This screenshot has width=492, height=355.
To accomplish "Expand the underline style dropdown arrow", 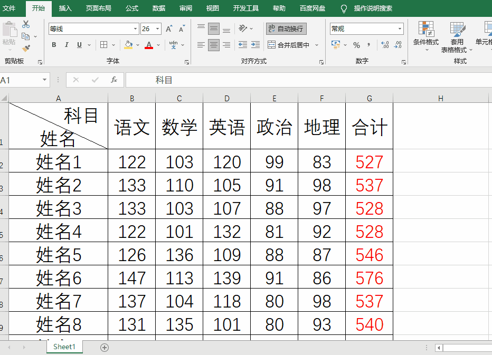I will pyautogui.click(x=89, y=45).
